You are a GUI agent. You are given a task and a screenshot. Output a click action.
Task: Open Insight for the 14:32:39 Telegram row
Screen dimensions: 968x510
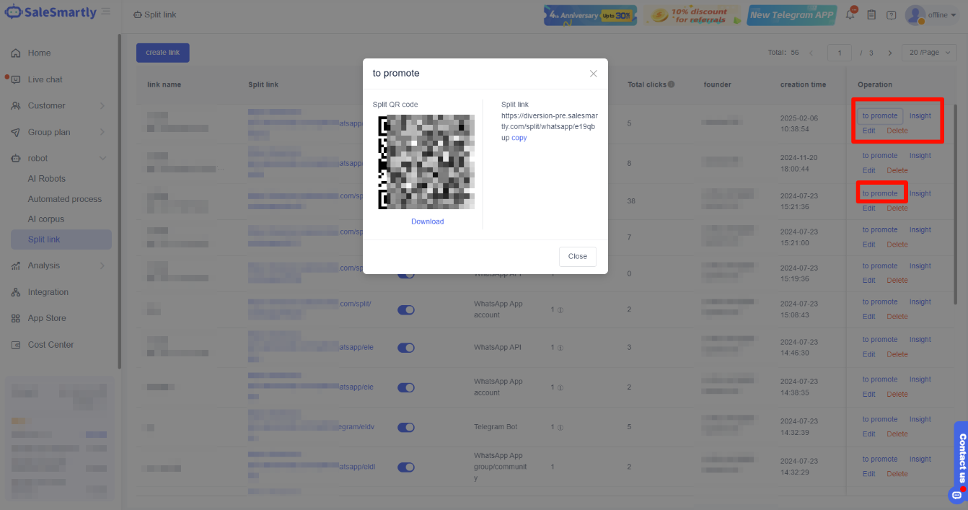(920, 420)
